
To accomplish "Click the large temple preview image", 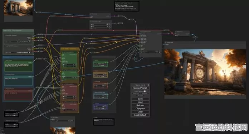I will point(205,72).
